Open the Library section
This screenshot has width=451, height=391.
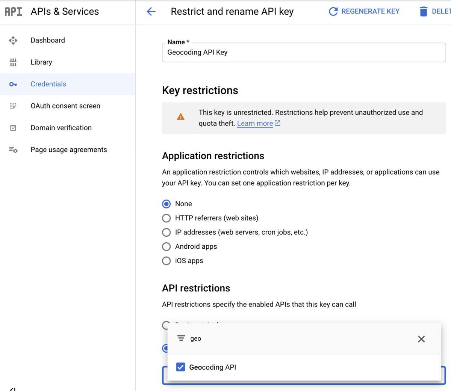[41, 62]
